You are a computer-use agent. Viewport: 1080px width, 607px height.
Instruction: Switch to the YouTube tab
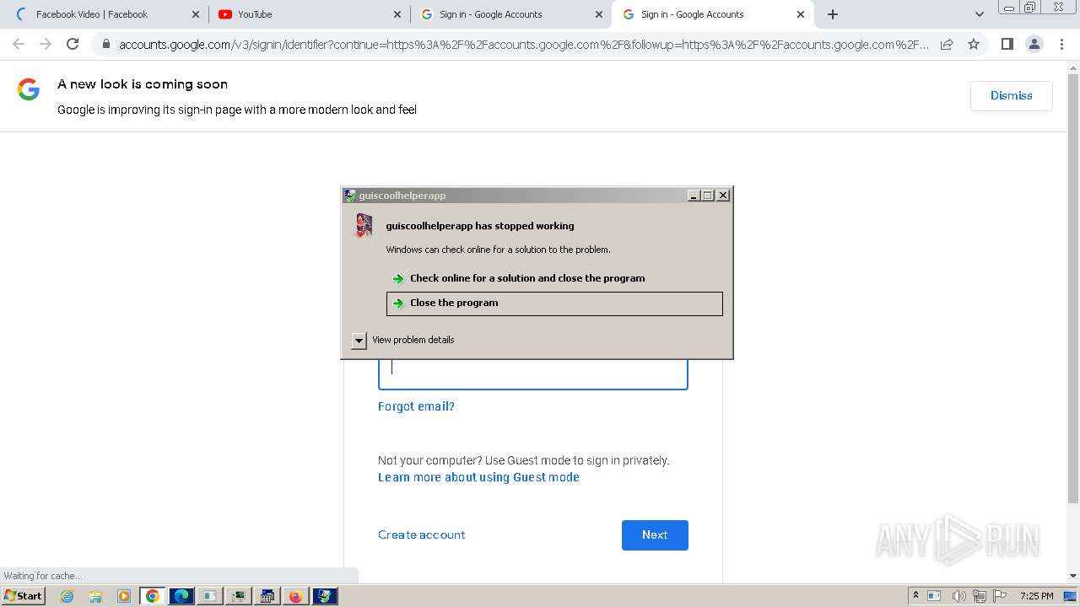309,14
